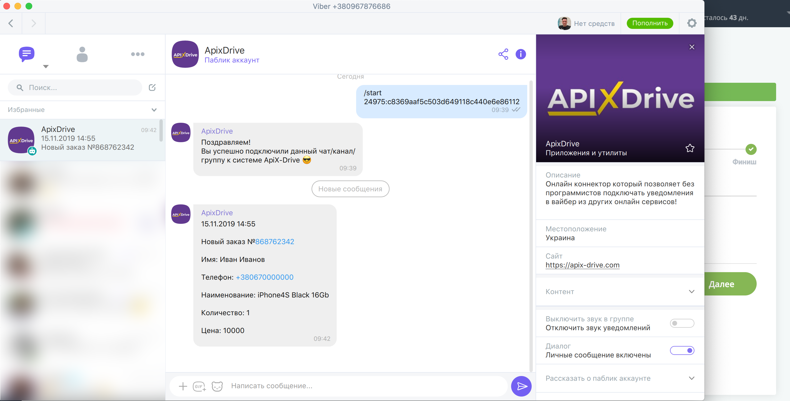The image size is (790, 401).
Task: Close the ApixDrive info panel
Action: pyautogui.click(x=692, y=47)
